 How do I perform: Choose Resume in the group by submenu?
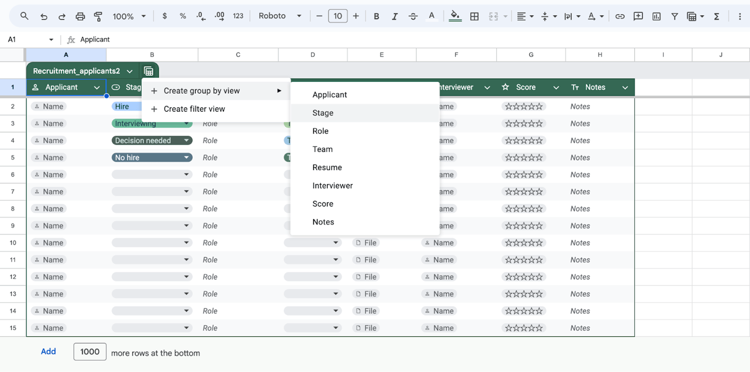point(365,167)
